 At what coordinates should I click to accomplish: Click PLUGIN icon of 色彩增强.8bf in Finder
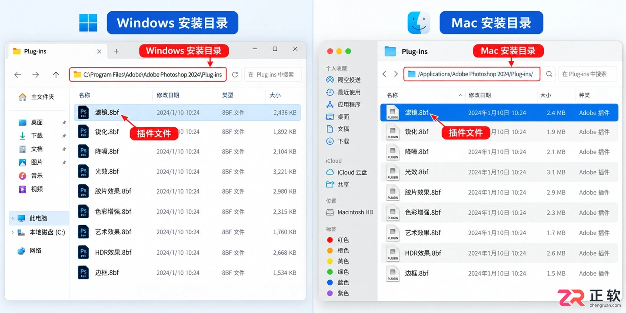point(393,213)
